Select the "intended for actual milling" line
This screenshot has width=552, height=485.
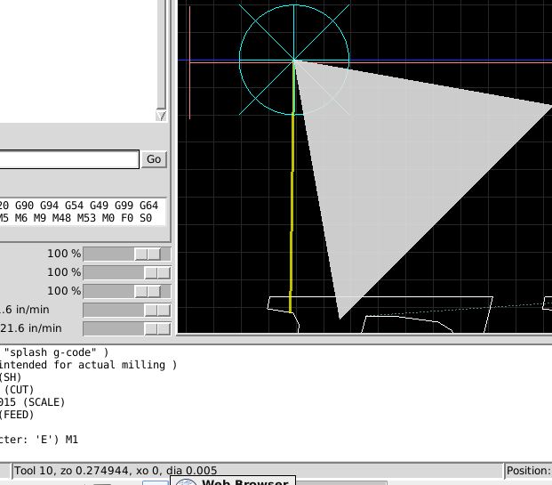tap(87, 365)
